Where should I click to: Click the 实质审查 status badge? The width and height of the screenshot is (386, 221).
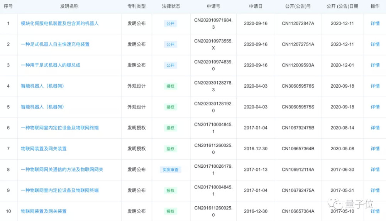170,170
